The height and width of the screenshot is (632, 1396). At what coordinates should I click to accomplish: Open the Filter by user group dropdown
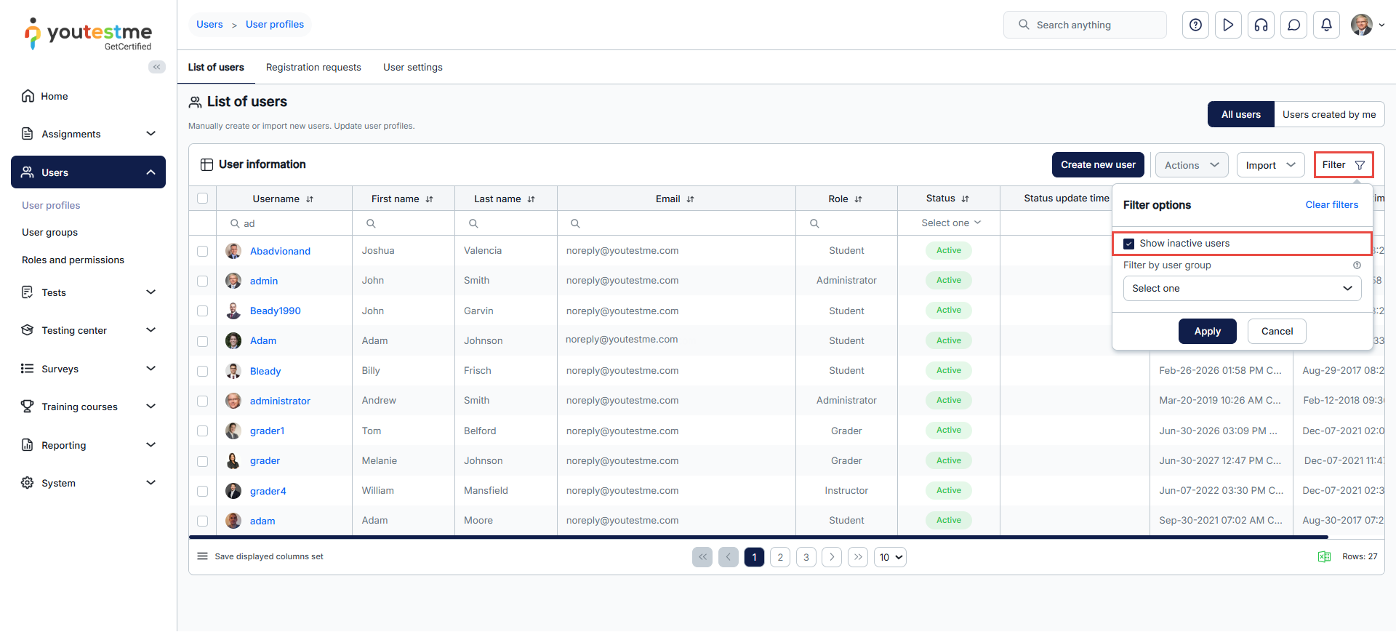(x=1242, y=289)
